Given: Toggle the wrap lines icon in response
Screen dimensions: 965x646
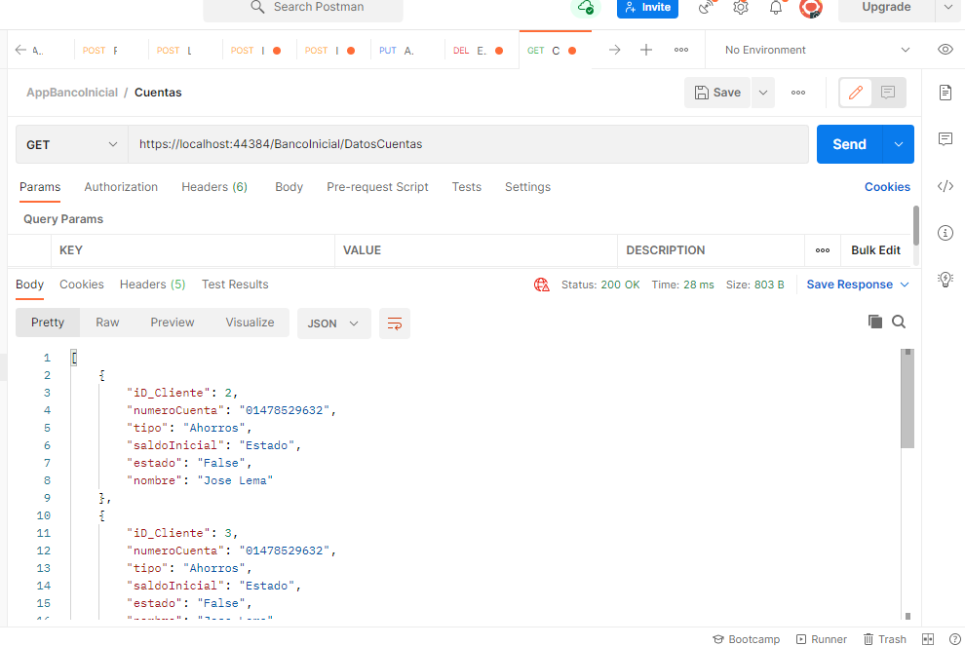Looking at the screenshot, I should pos(395,323).
